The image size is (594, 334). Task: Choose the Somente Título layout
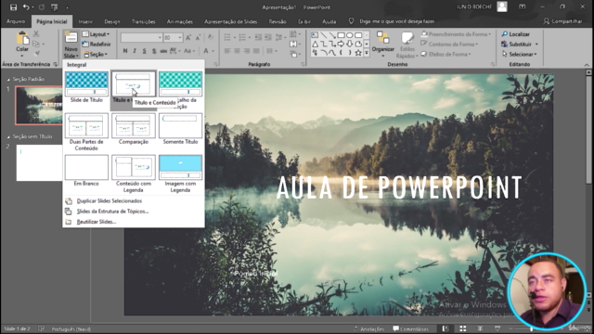[180, 130]
